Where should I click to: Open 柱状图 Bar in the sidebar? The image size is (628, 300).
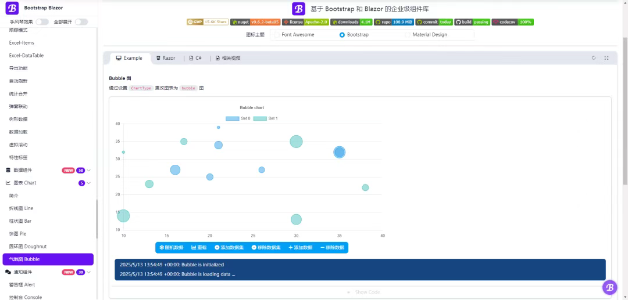click(20, 221)
